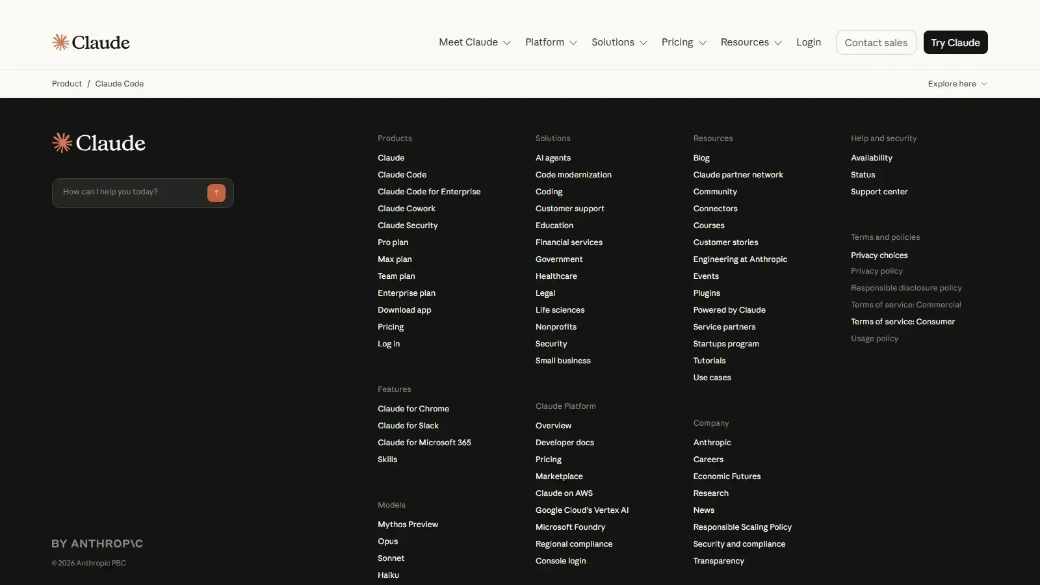
Task: Check the Status link under Help
Action: pyautogui.click(x=863, y=175)
